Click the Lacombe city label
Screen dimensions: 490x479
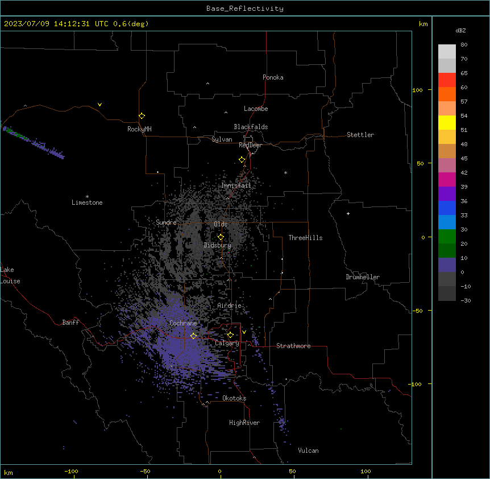(x=256, y=109)
